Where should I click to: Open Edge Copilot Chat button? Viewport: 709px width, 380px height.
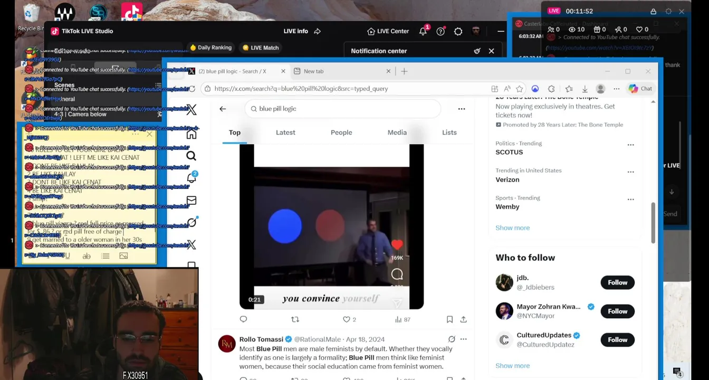coord(640,89)
